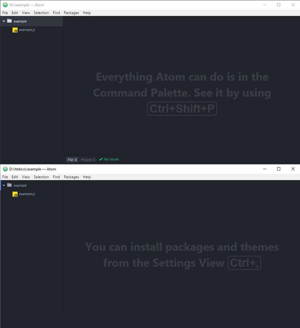The width and height of the screenshot is (300, 328).
Task: Open View menu in D:\htdocs\example window
Action: click(26, 177)
